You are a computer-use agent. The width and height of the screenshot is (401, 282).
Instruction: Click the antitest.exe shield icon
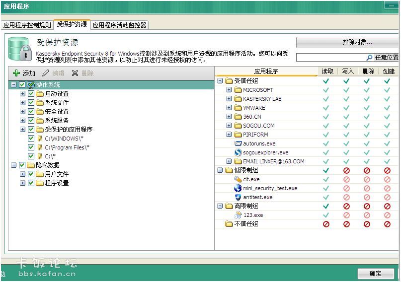[x=238, y=197]
